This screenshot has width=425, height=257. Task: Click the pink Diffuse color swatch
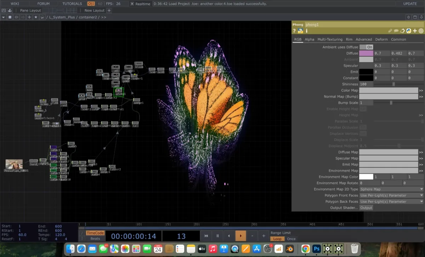point(366,53)
